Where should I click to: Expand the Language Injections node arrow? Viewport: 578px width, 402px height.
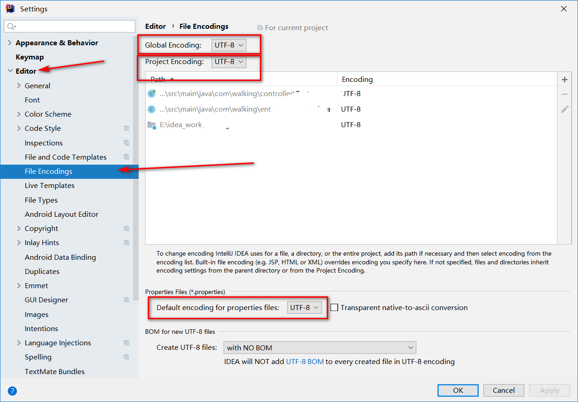[x=19, y=343]
